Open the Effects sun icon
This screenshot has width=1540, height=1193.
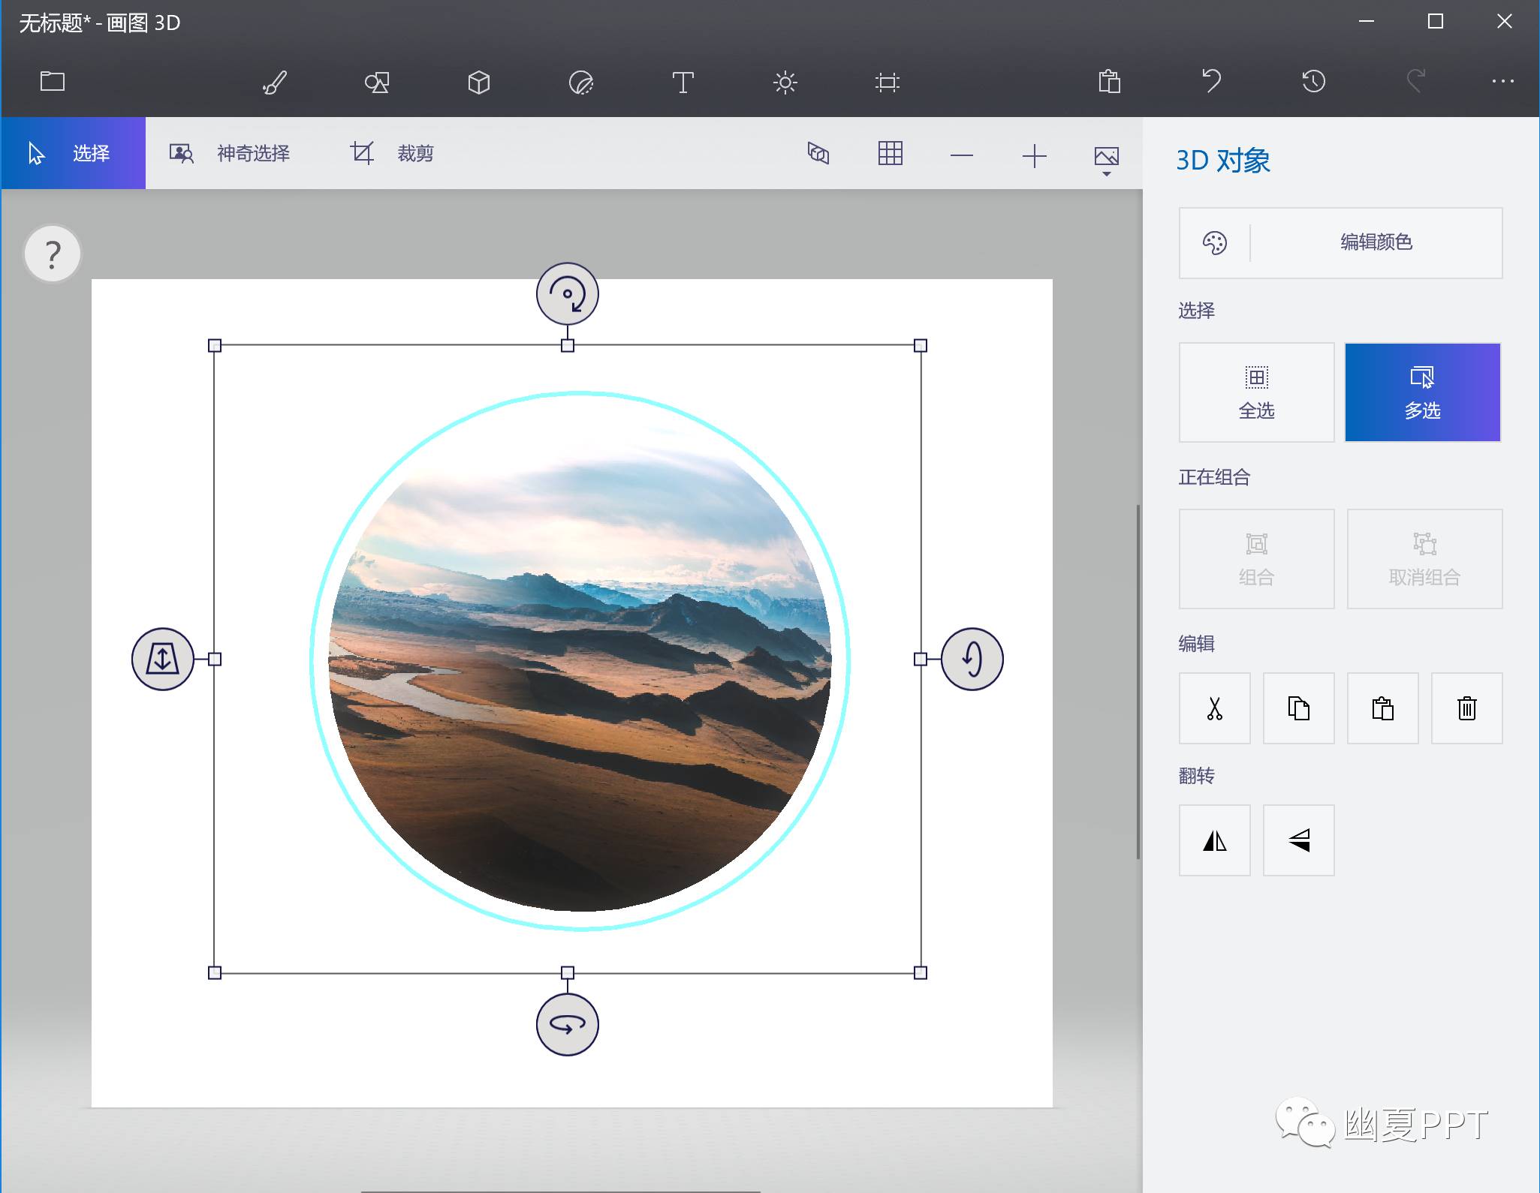[x=785, y=82]
